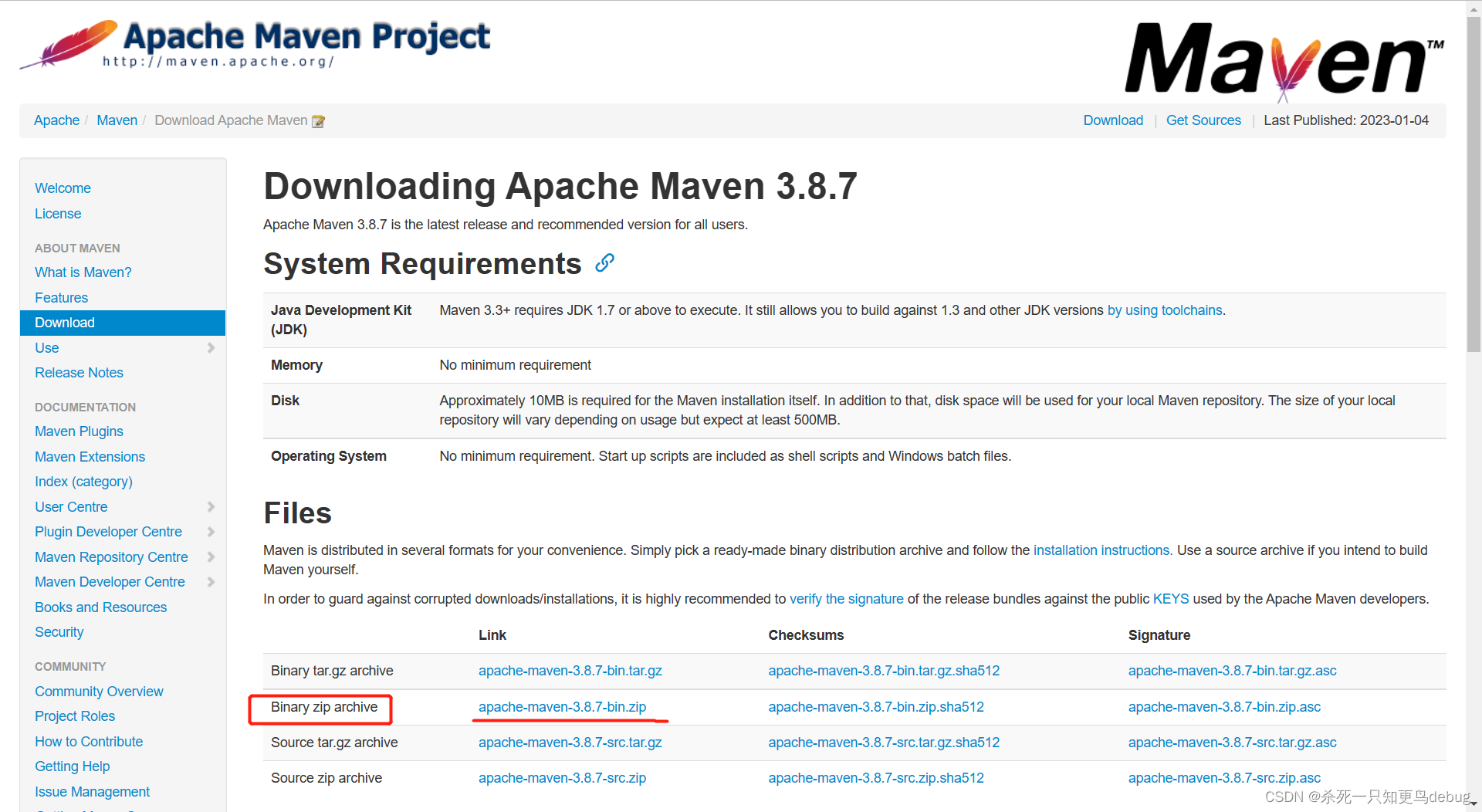Open Maven Repository Centre link

[x=111, y=557]
